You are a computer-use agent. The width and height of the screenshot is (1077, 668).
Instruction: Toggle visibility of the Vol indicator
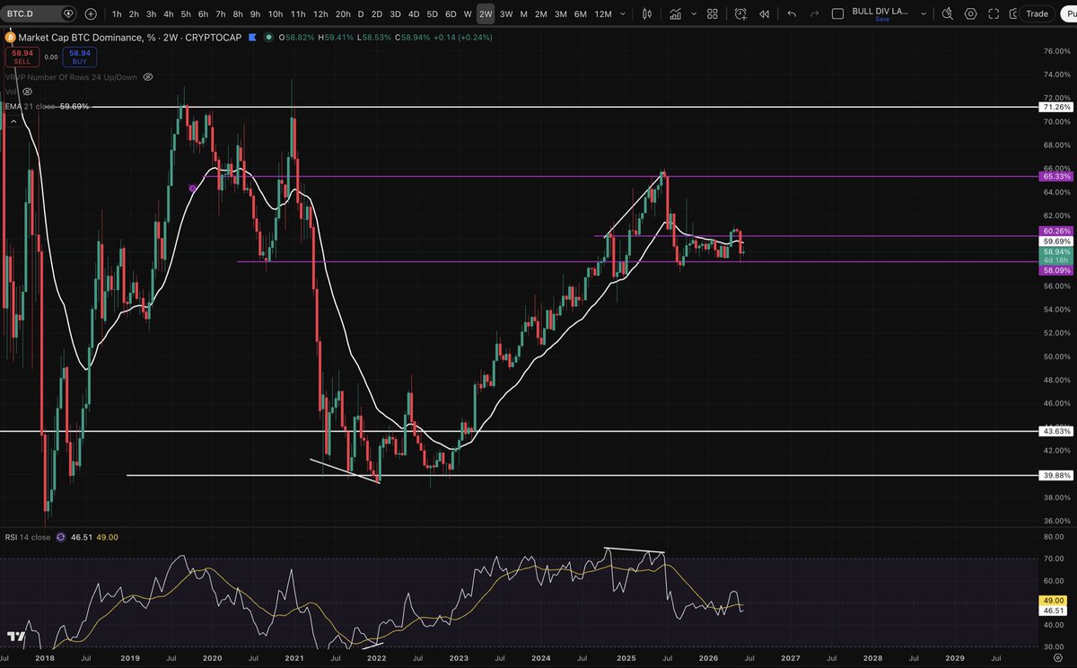pos(27,92)
